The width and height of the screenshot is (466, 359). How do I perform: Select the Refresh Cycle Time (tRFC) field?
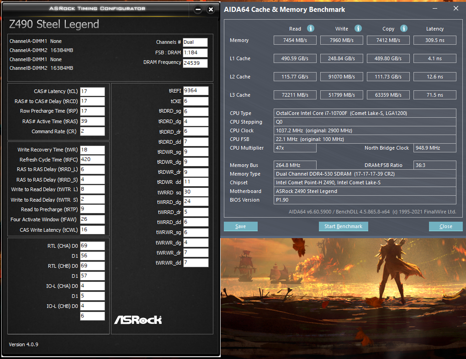click(x=92, y=160)
